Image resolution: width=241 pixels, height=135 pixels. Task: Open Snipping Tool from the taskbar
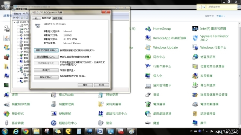[47, 131]
